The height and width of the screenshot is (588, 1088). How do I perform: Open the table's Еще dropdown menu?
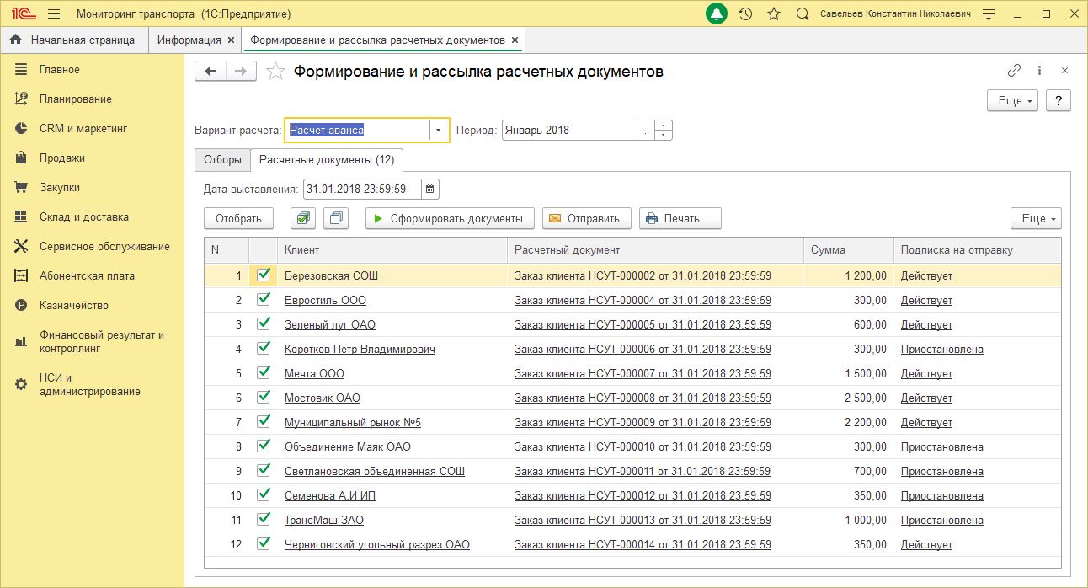click(x=1036, y=218)
